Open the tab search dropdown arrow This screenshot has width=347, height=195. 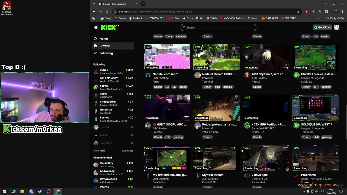(94, 4)
